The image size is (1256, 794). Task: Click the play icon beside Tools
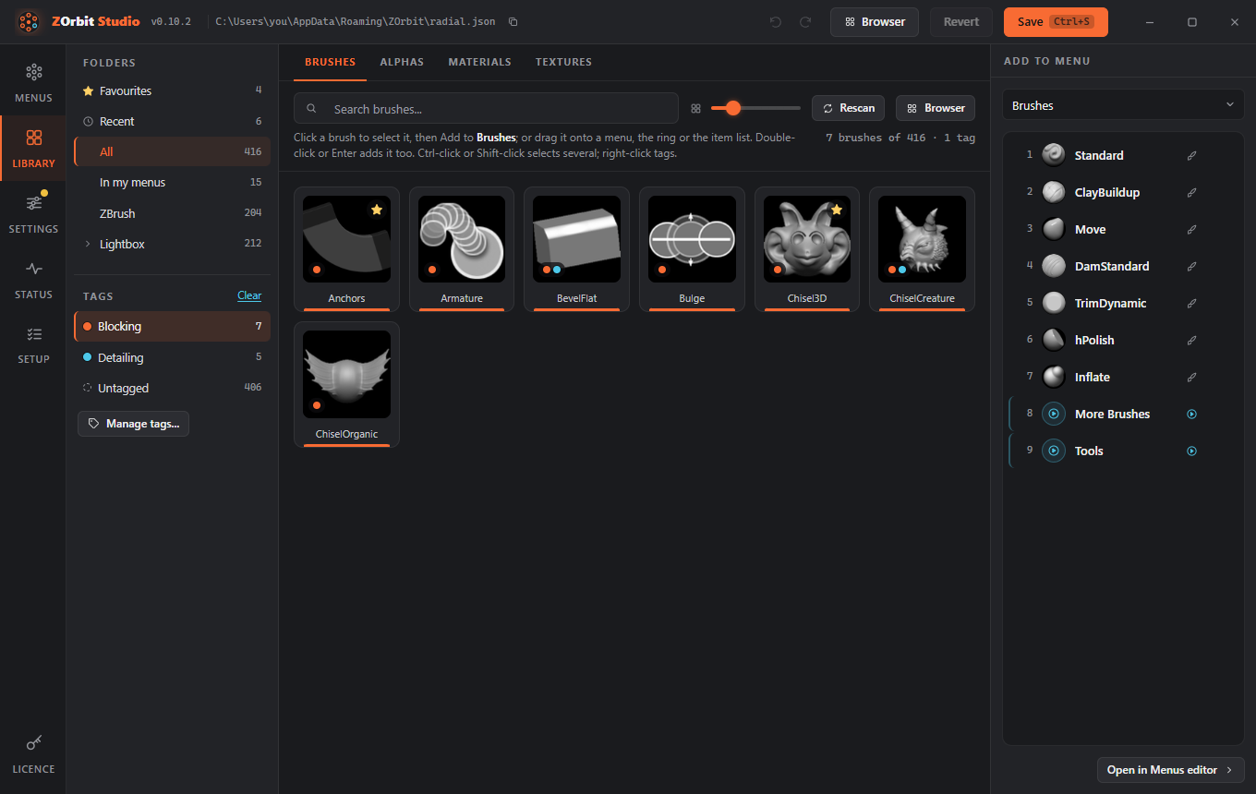click(x=1191, y=451)
